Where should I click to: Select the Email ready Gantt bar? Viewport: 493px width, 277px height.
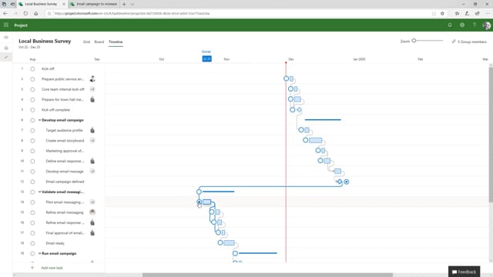click(x=229, y=243)
